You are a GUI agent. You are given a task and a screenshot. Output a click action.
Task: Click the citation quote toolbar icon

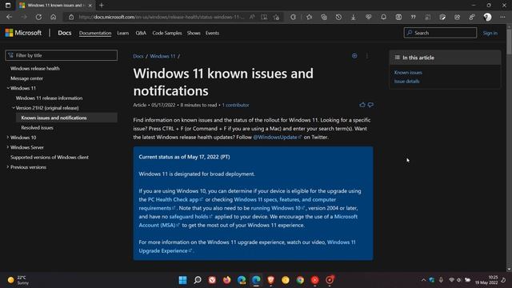click(x=413, y=17)
